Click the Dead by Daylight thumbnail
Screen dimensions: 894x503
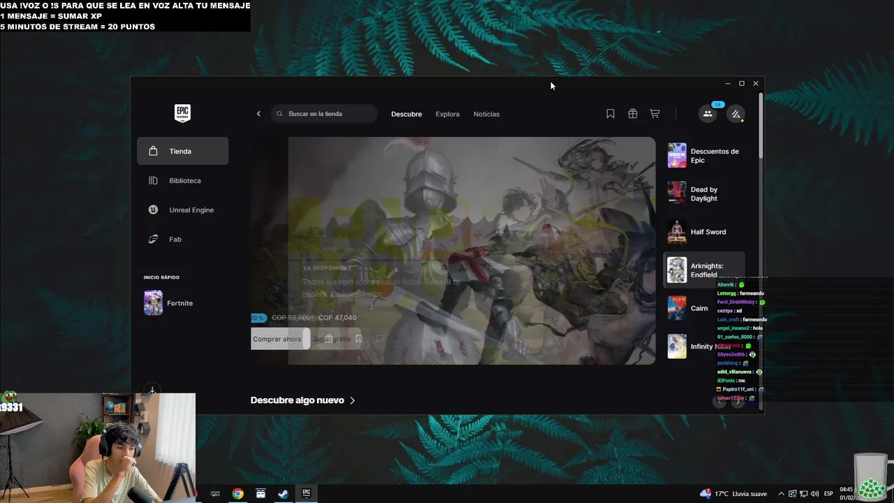677,193
